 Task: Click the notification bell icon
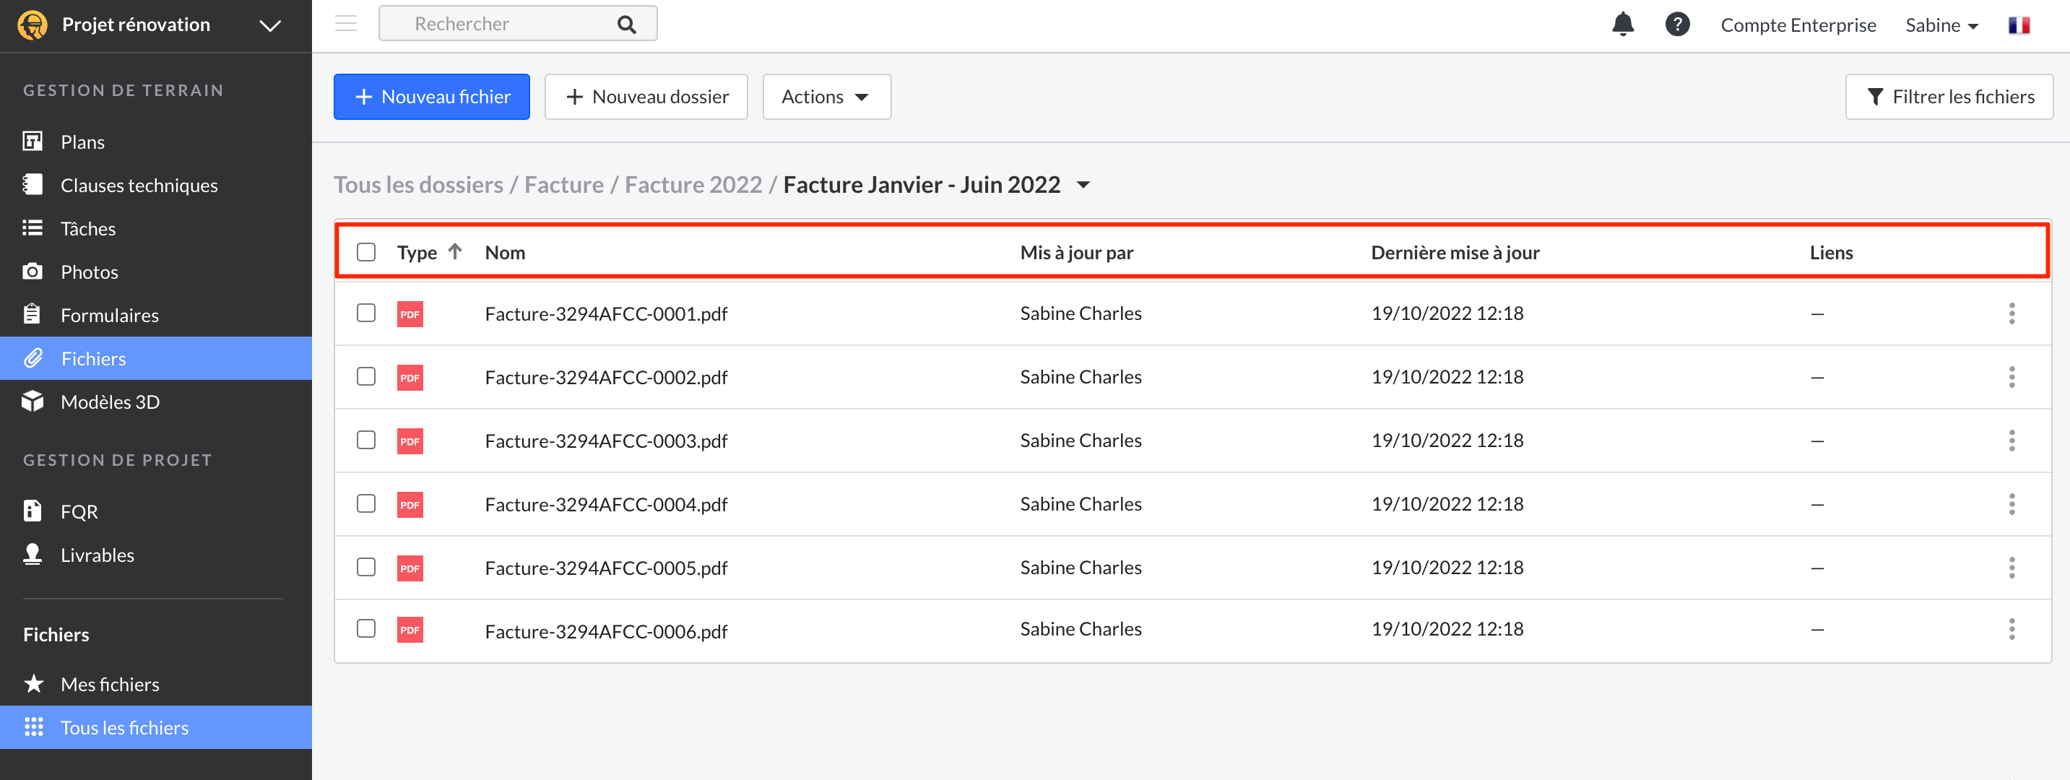click(x=1622, y=24)
